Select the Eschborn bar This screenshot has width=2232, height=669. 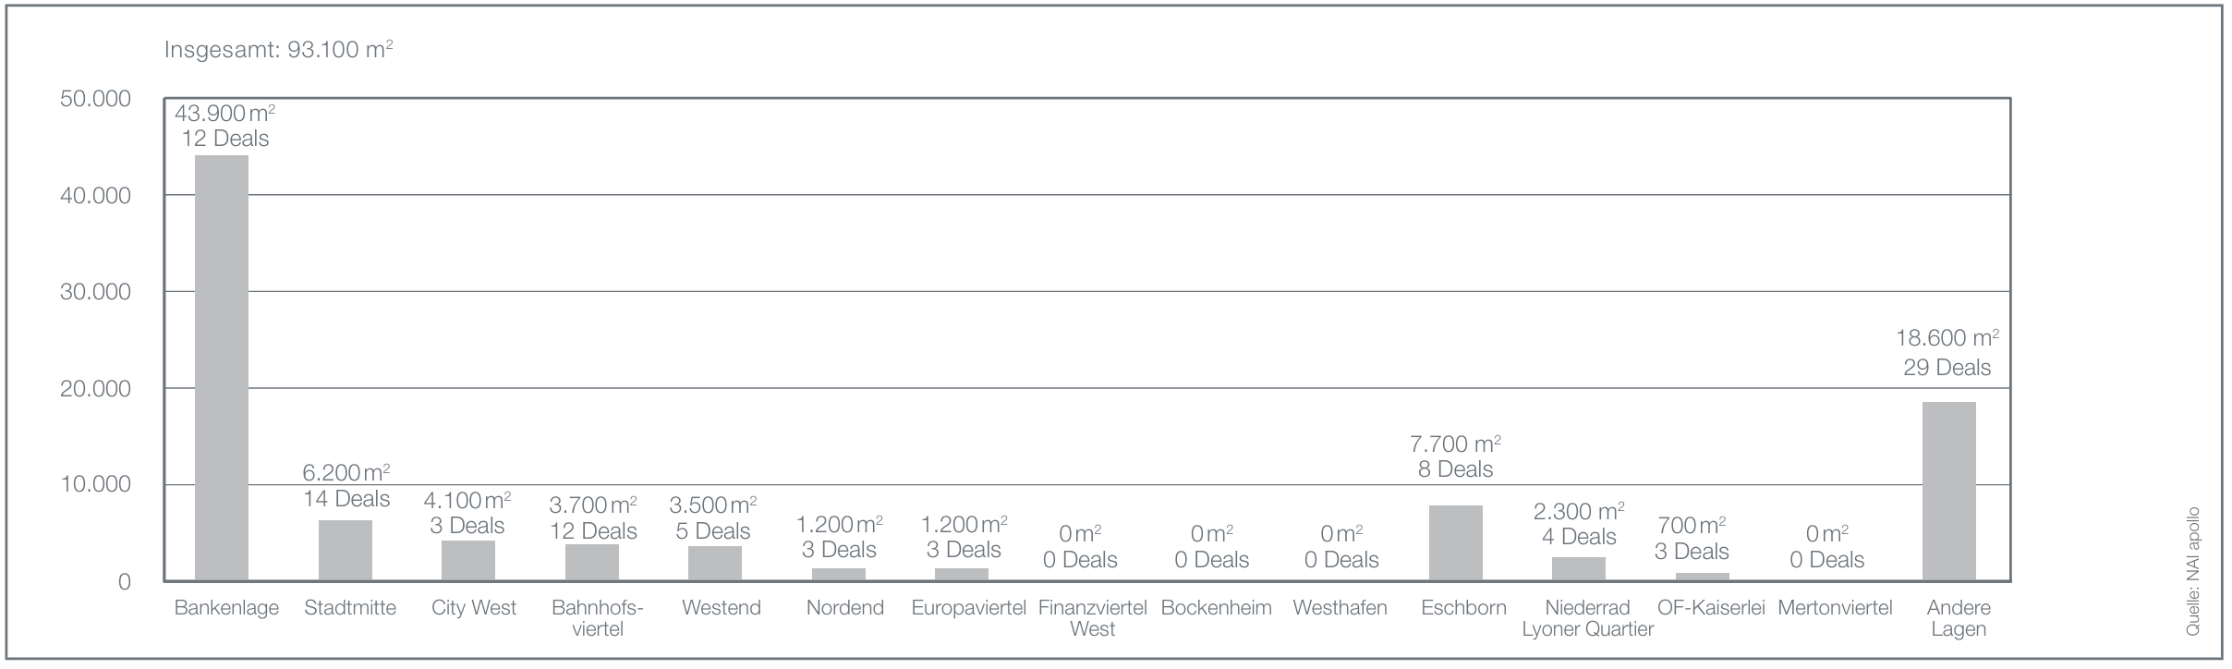tap(1455, 543)
